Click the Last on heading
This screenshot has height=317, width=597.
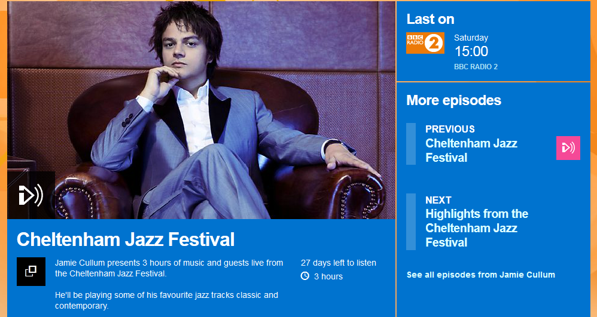pyautogui.click(x=430, y=19)
